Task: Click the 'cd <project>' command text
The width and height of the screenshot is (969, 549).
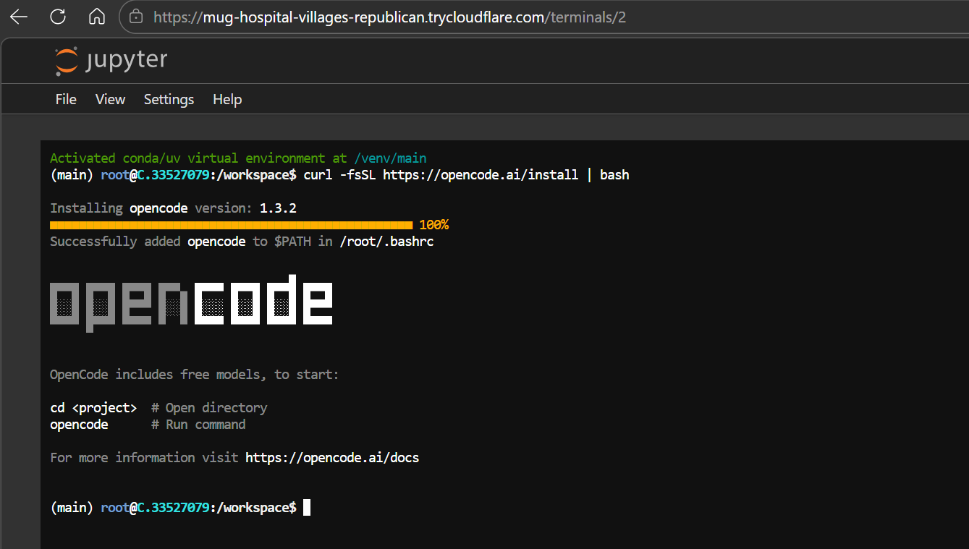Action: click(x=93, y=408)
